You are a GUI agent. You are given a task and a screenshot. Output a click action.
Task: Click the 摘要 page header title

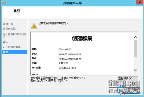click(x=17, y=11)
